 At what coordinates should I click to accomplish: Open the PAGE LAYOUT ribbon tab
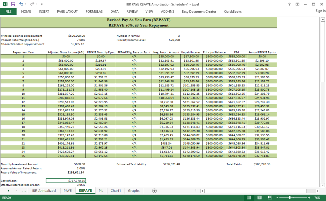tap(67, 11)
